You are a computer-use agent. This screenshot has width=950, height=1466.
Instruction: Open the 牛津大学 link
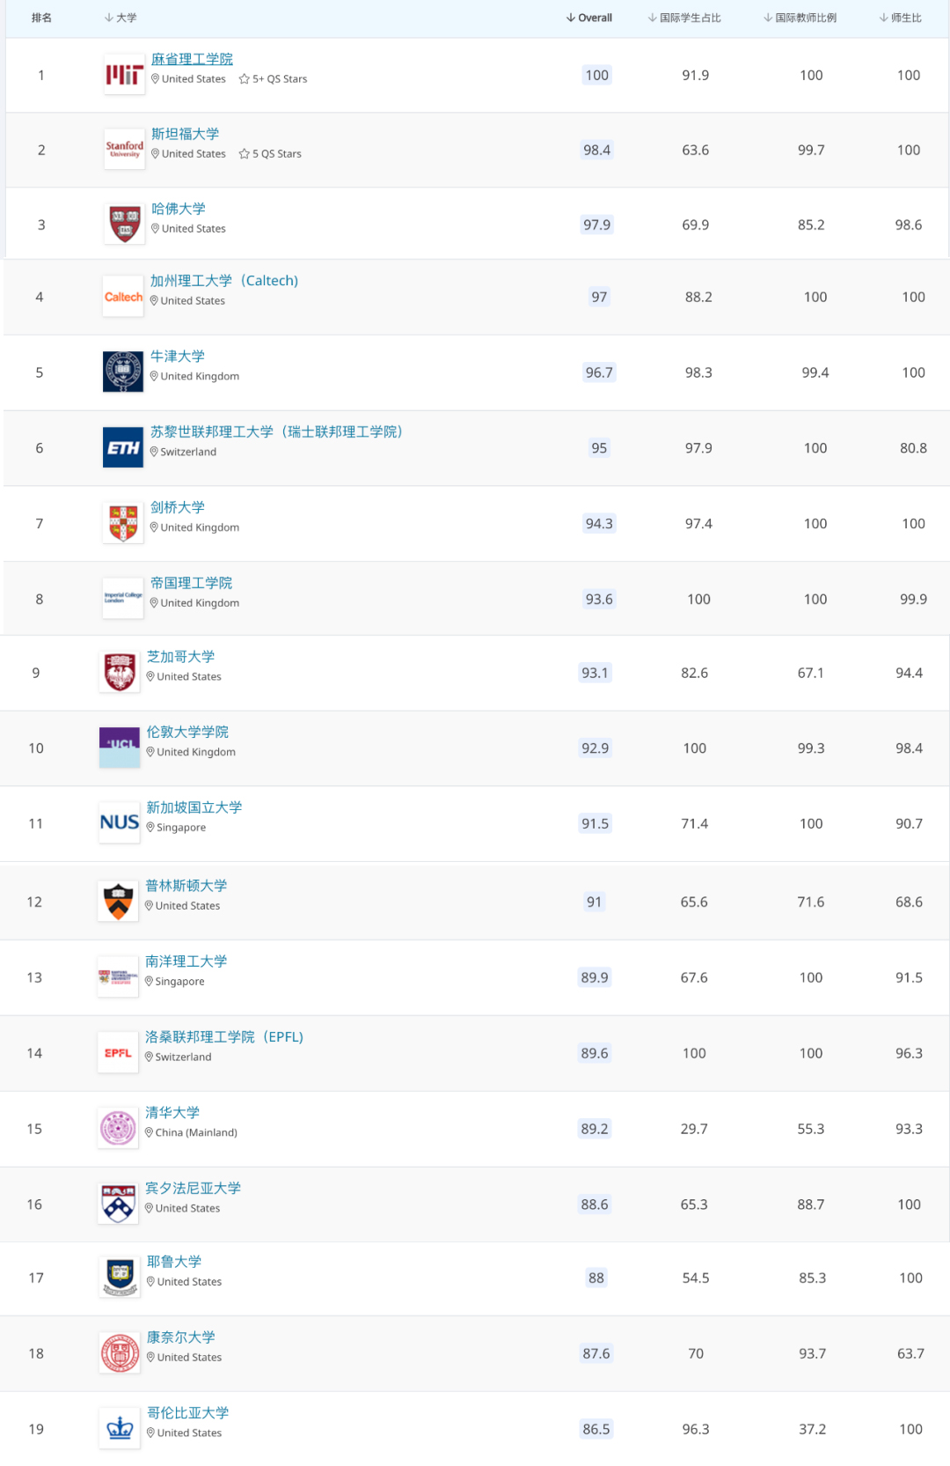tap(178, 356)
